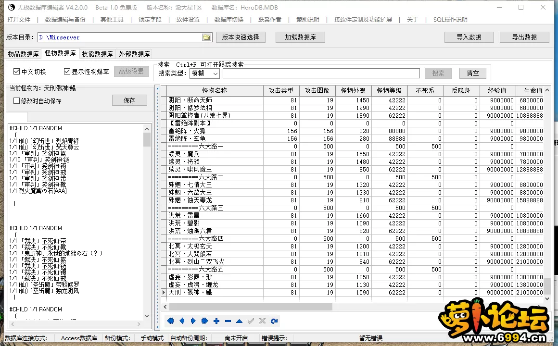The width and height of the screenshot is (558, 346).
Task: Open 赞助说明 menu
Action: tap(308, 20)
